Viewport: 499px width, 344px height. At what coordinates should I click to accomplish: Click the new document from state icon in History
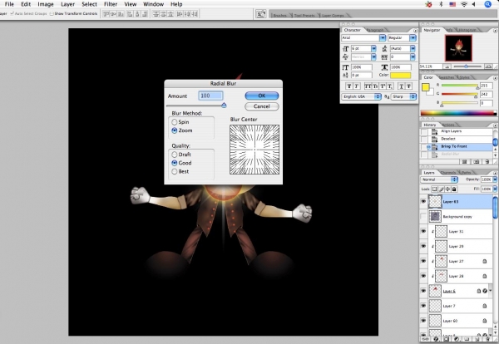[x=464, y=161]
